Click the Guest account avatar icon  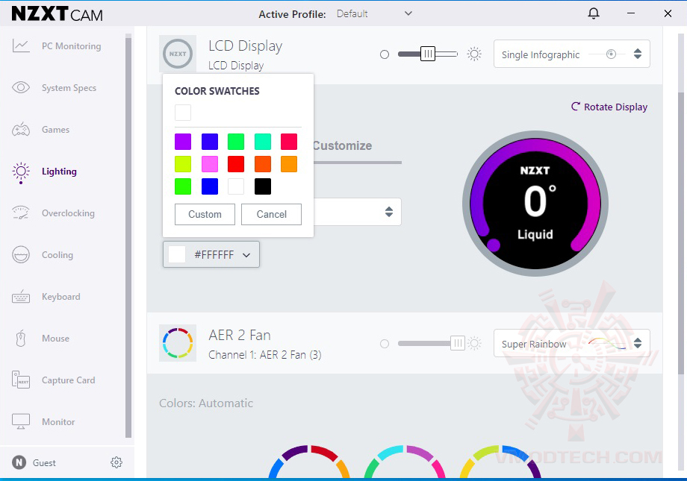(x=19, y=462)
